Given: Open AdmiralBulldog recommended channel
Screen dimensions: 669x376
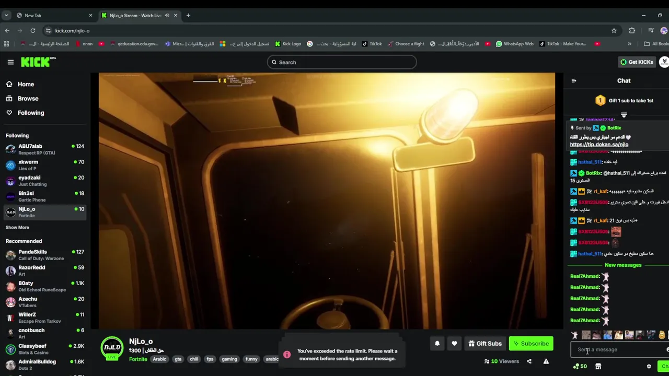Looking at the screenshot, I should 45,365.
